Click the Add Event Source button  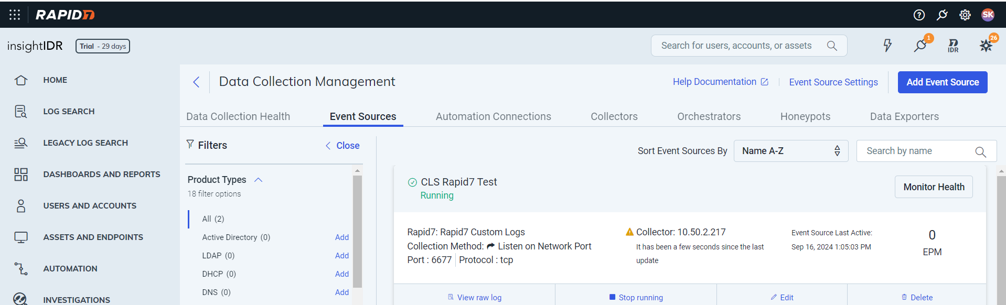click(943, 82)
